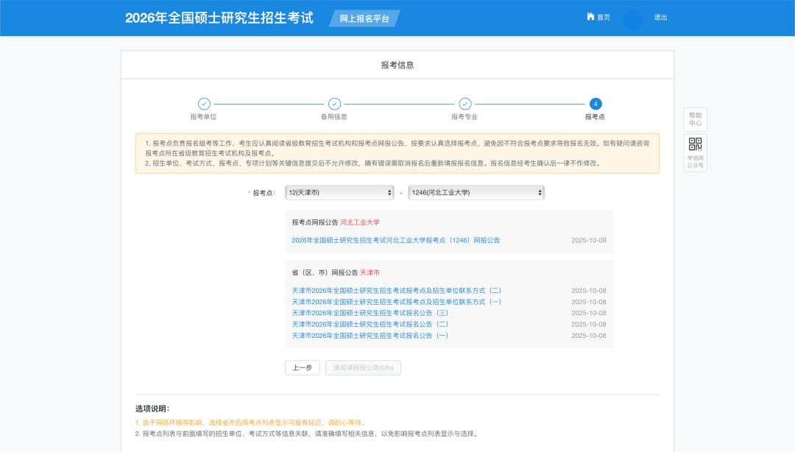Open 天津市报名公告（二） link
Screen dimensions: 795x452
[x=370, y=324]
